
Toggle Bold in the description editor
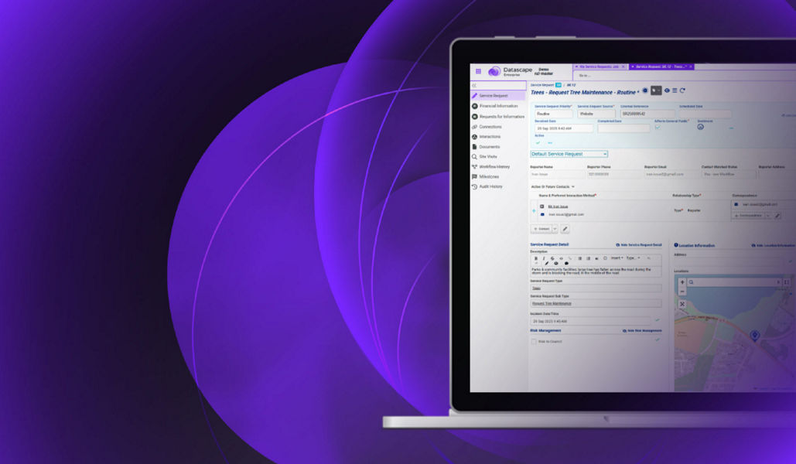click(x=536, y=258)
